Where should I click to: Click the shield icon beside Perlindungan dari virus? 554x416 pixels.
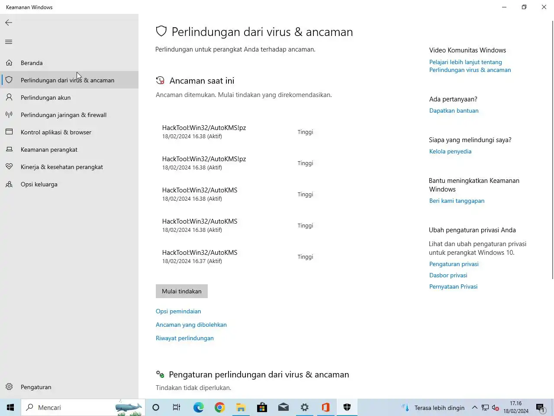click(x=9, y=80)
